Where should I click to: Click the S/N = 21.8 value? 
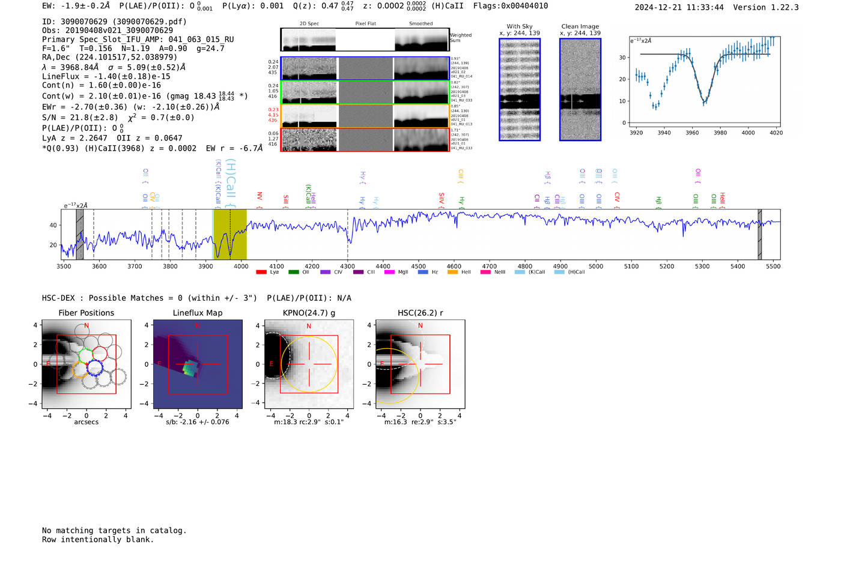(80, 118)
